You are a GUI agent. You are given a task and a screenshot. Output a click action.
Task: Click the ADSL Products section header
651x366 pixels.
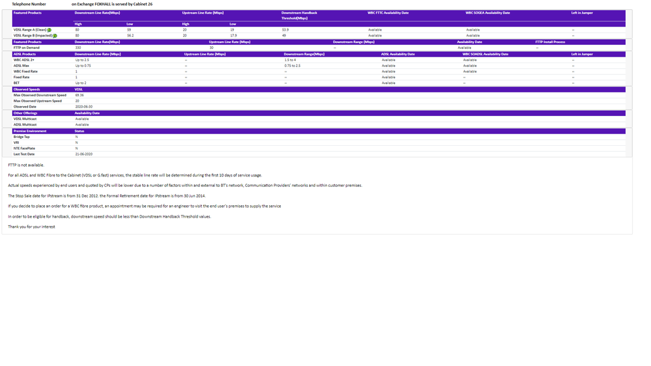[x=25, y=54]
